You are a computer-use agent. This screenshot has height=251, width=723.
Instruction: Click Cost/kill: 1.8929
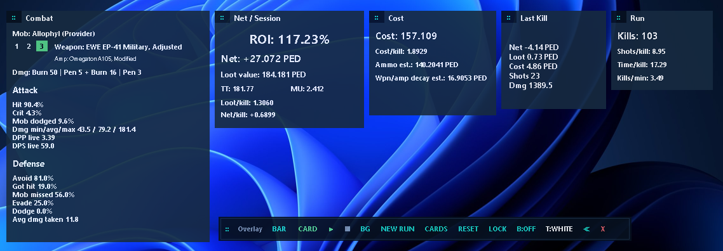pos(401,51)
